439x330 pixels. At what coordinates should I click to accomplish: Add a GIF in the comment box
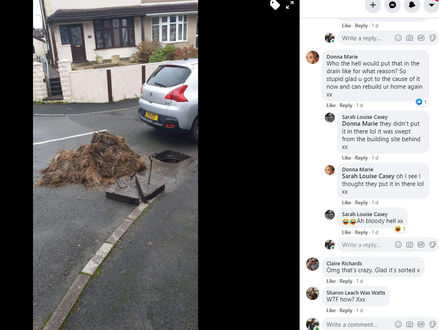coord(421,325)
